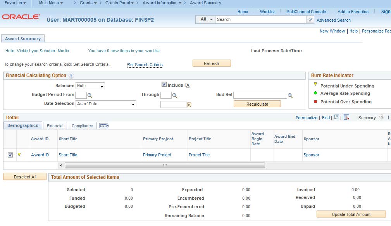Click the Recalculate button
The width and height of the screenshot is (391, 226).
click(257, 104)
